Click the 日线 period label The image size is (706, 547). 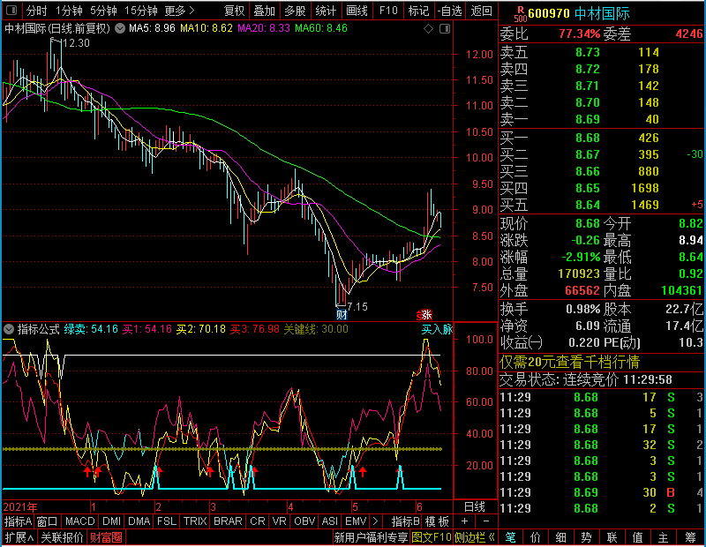(x=475, y=507)
